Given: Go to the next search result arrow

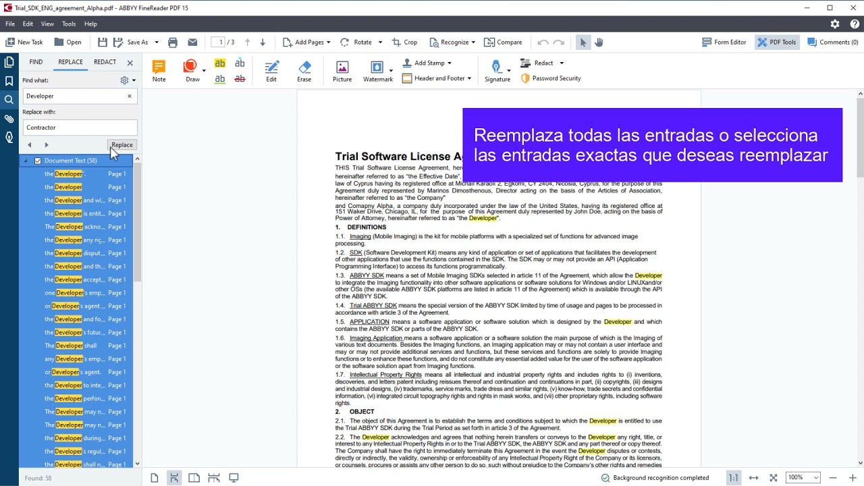Looking at the screenshot, I should pyautogui.click(x=47, y=145).
